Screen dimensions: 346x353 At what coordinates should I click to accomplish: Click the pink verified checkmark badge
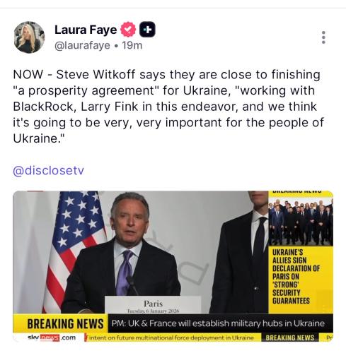tap(128, 30)
